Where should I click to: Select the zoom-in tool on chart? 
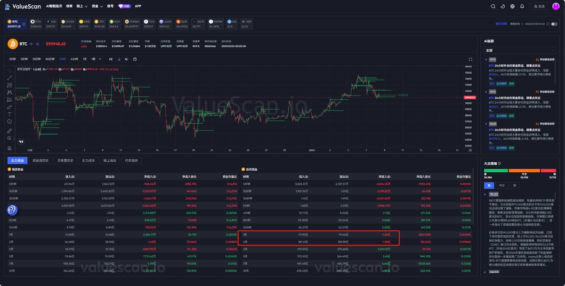coord(9,138)
